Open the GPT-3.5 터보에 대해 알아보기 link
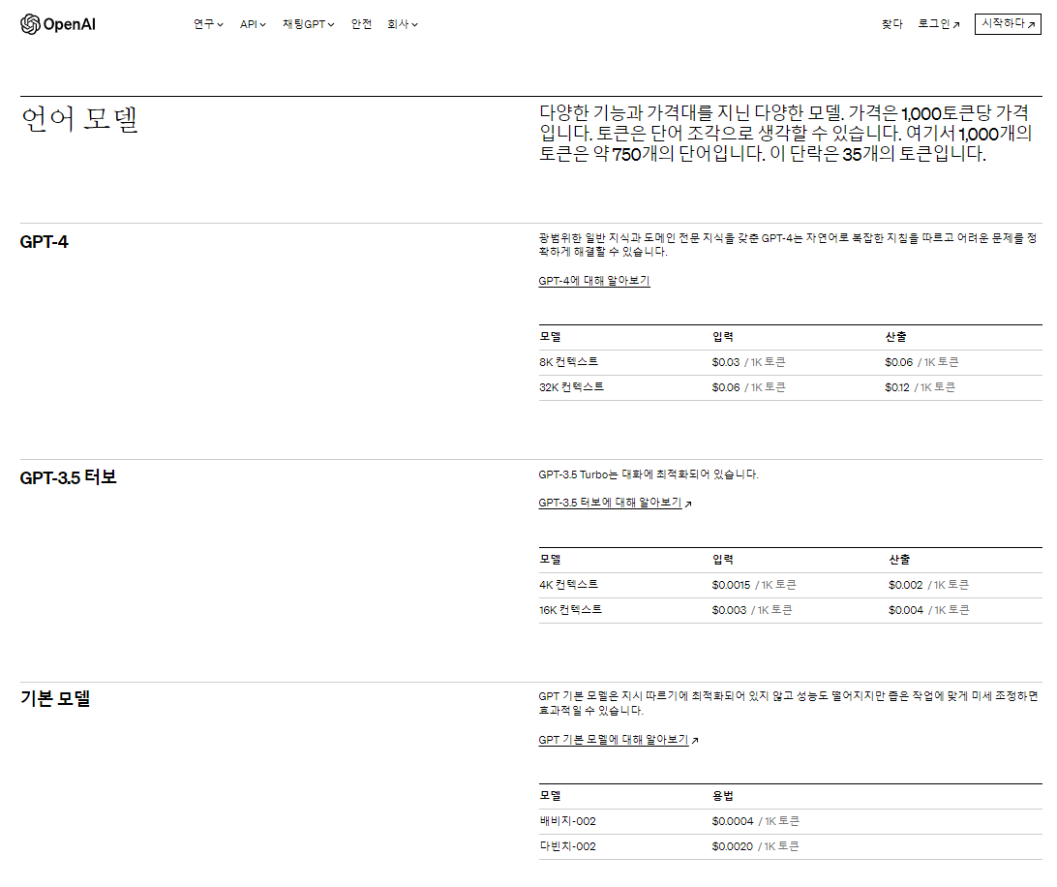 click(615, 504)
